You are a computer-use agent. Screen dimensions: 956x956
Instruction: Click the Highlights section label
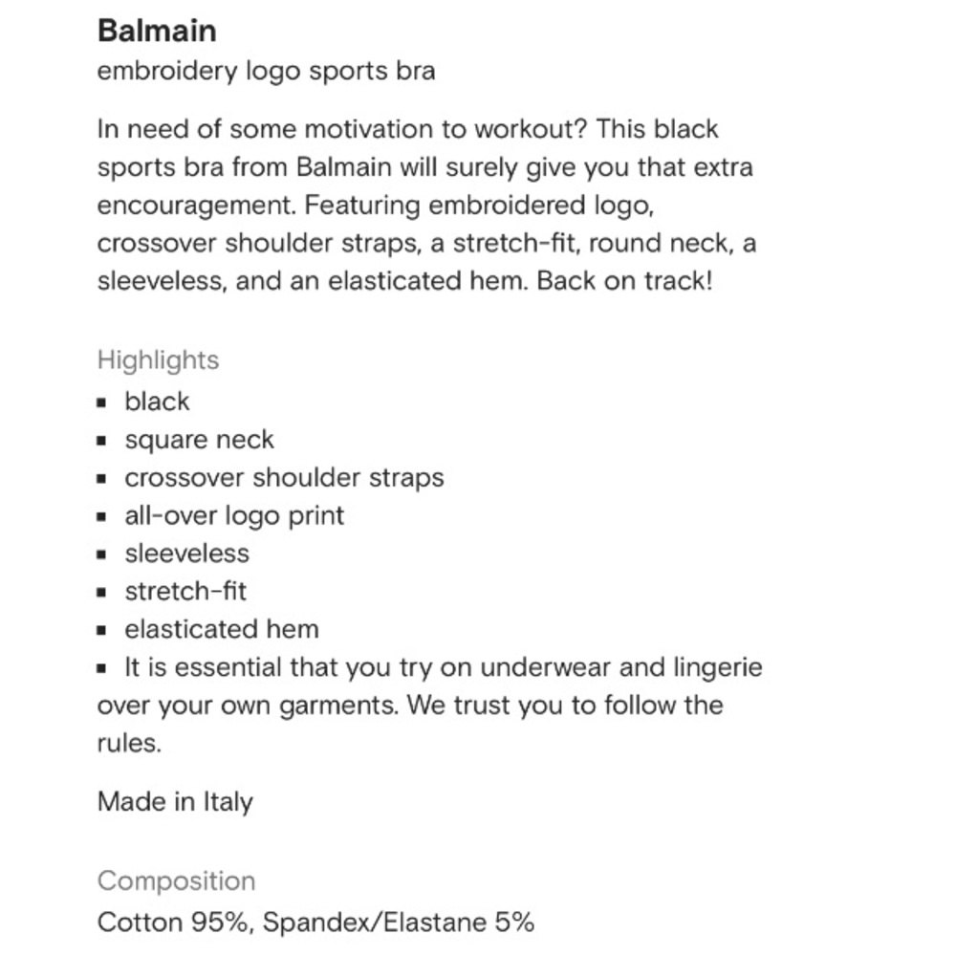158,359
